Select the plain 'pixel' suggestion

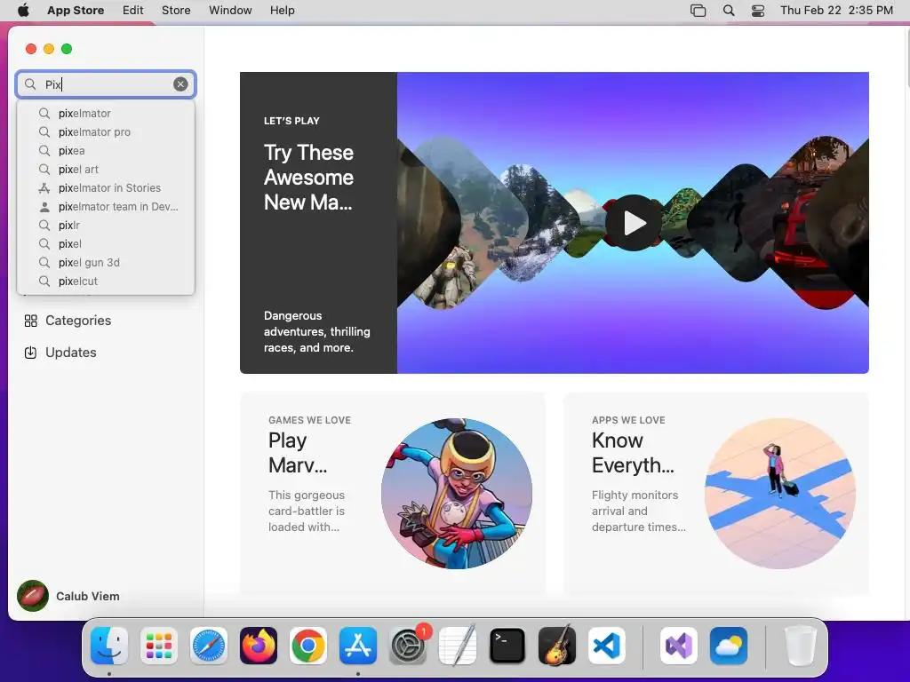click(x=106, y=243)
